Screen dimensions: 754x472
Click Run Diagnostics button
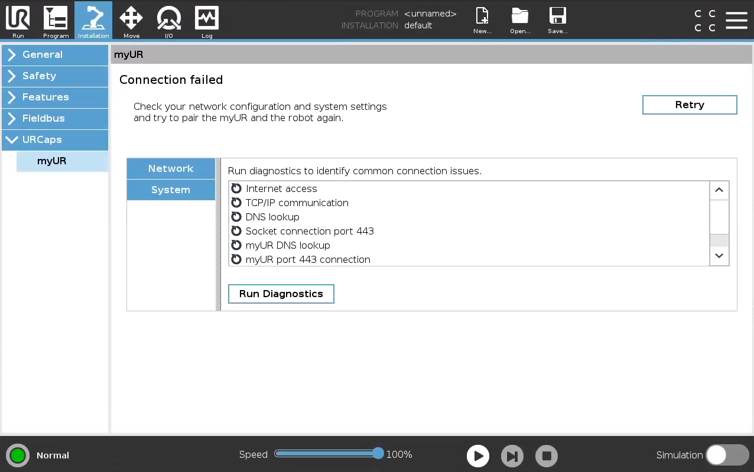281,294
